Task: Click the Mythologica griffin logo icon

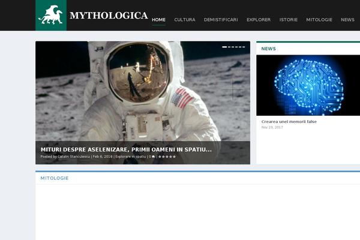Action: click(x=51, y=15)
